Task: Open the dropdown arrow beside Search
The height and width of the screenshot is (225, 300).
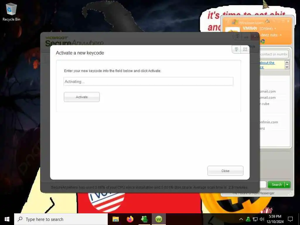Action: click(x=287, y=185)
